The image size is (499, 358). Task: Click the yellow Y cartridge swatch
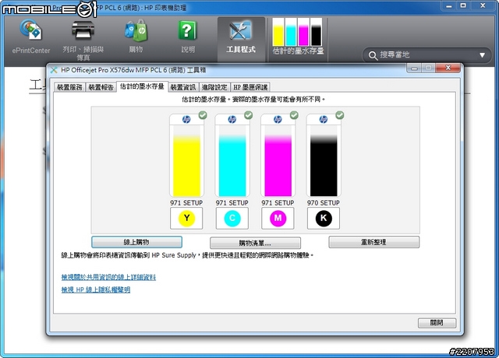point(186,218)
